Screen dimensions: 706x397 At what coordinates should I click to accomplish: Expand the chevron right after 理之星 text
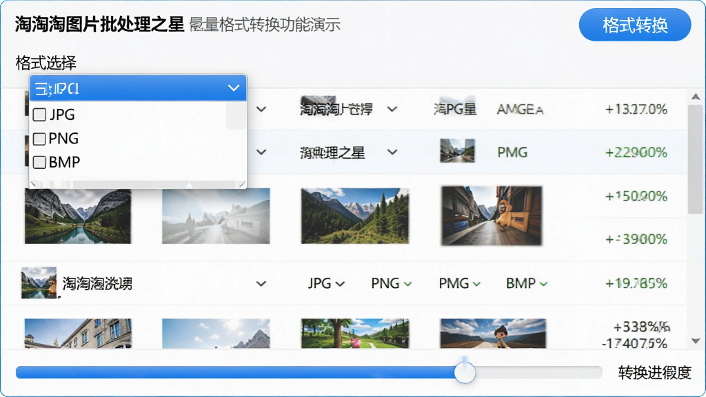click(x=392, y=152)
